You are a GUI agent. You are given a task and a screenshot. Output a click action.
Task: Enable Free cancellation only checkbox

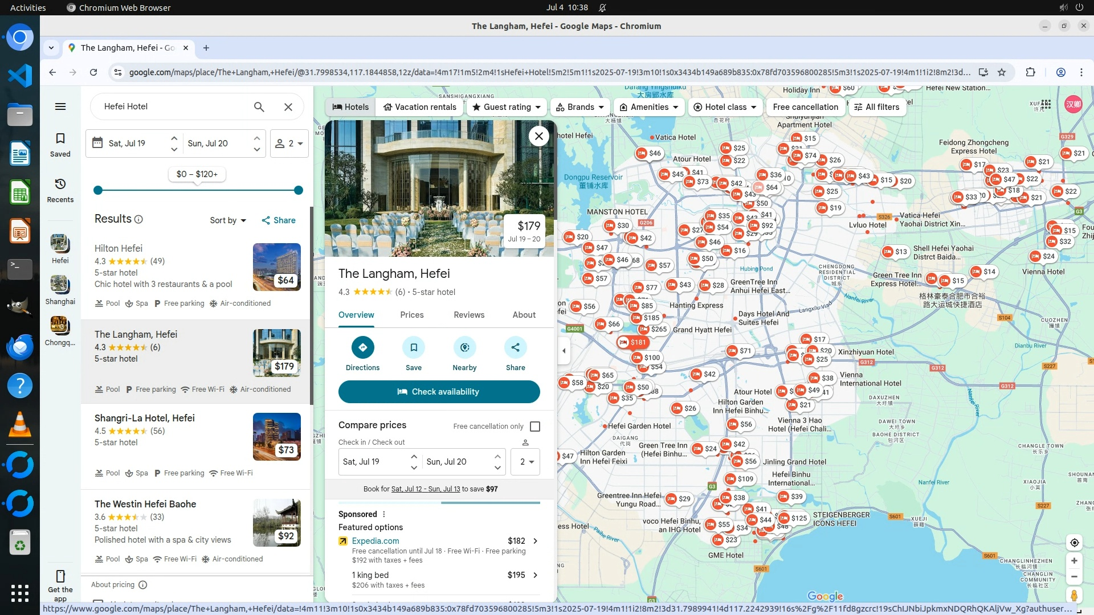pos(535,427)
